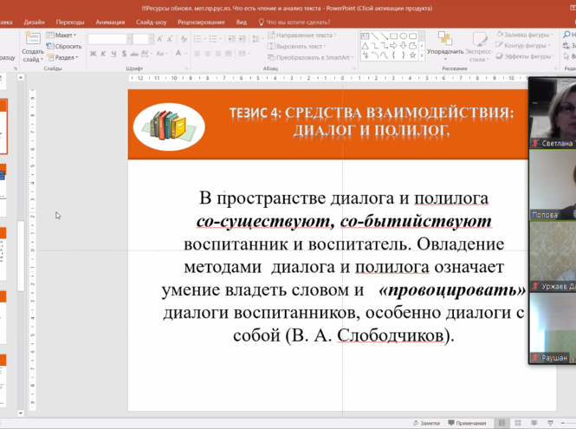Toggle italic formatting (К)
Screen dimensions: 576x429
click(x=103, y=54)
